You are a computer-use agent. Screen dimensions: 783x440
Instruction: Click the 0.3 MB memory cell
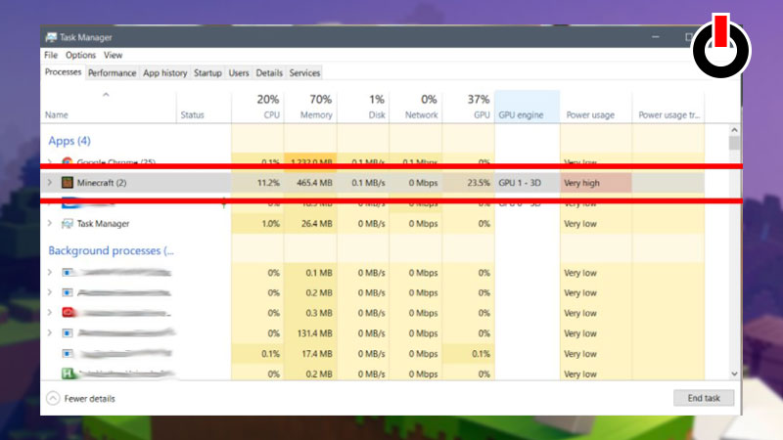coord(319,313)
